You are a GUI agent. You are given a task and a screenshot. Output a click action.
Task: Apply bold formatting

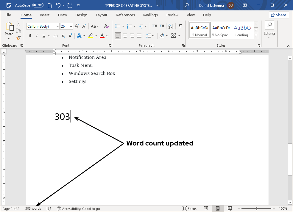point(29,35)
